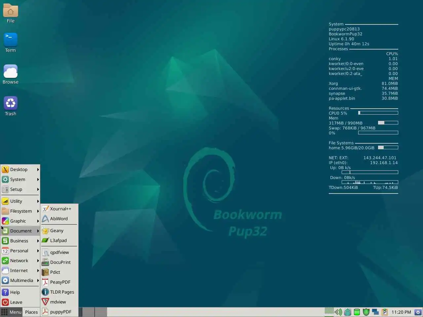Click the 'TDown:504KiB' text
The image size is (423, 317).
[x=343, y=188]
